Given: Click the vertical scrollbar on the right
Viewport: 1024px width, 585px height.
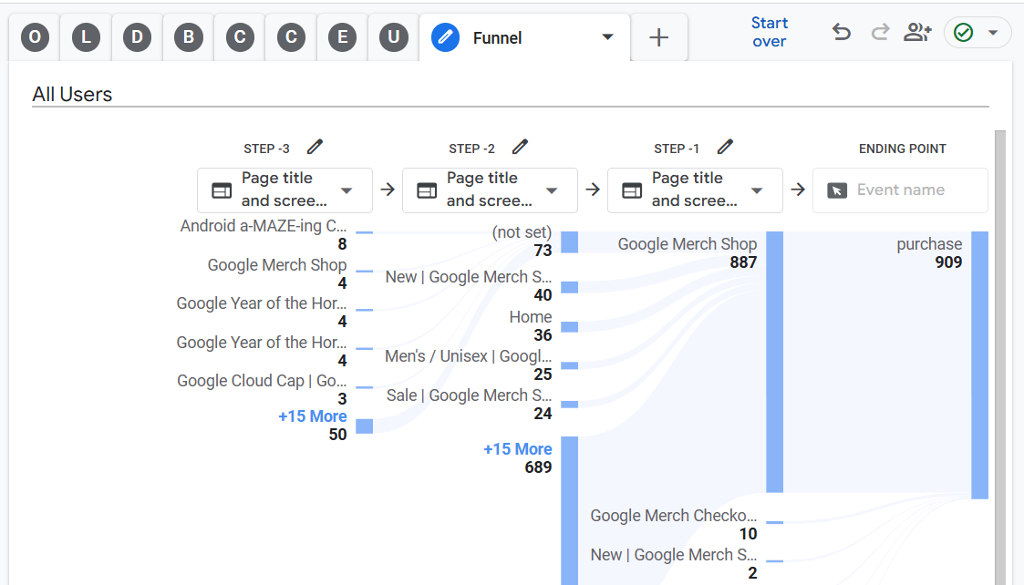Looking at the screenshot, I should coord(1000,357).
